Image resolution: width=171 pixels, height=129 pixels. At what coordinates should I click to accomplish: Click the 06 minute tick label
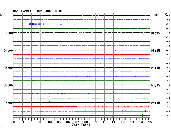pyautogui.click(x=68, y=122)
